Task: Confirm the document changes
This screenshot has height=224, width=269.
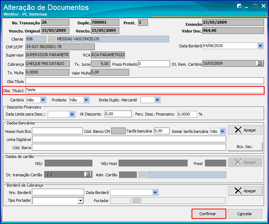Action: (209, 214)
